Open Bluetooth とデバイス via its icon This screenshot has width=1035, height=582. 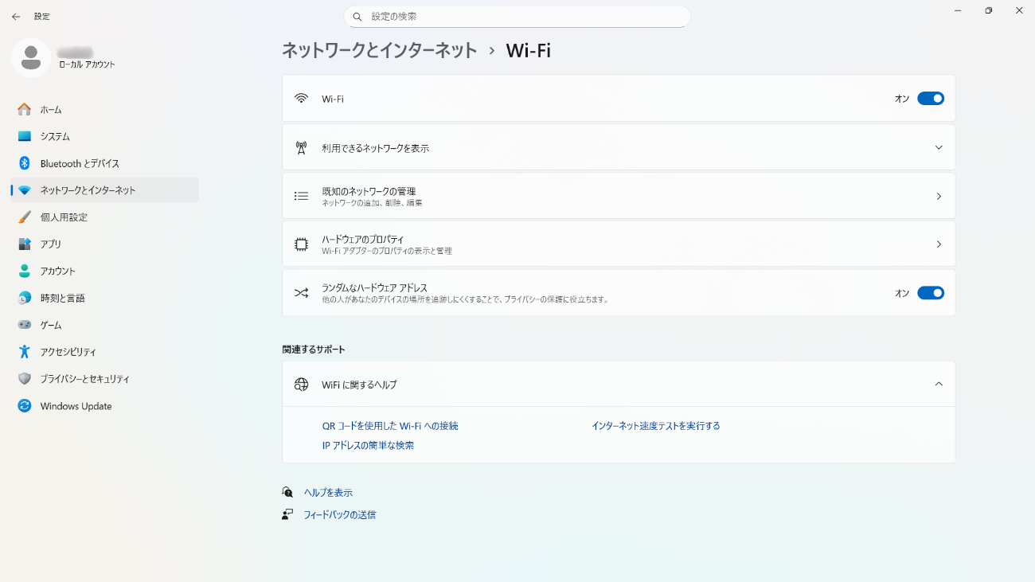[x=25, y=163]
